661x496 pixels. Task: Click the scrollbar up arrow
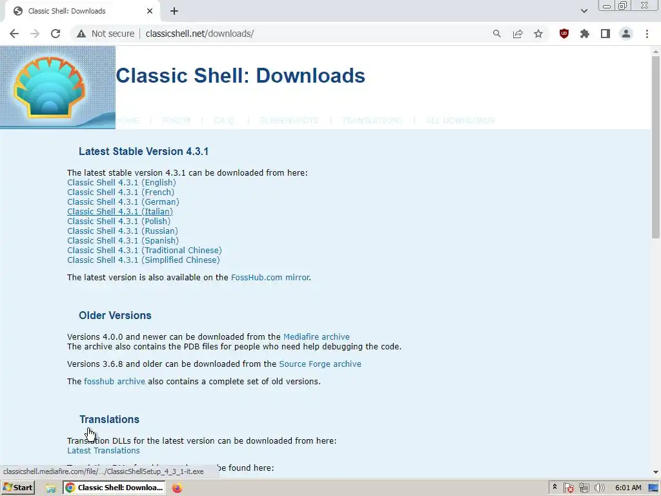tap(656, 51)
